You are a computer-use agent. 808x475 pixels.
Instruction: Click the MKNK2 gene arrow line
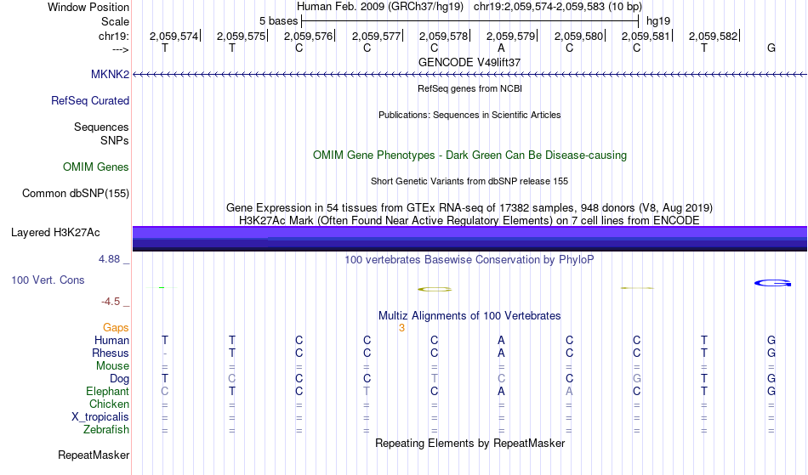(469, 75)
